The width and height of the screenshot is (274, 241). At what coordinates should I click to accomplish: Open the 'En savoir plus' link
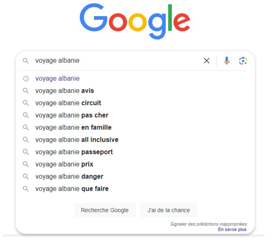232,229
